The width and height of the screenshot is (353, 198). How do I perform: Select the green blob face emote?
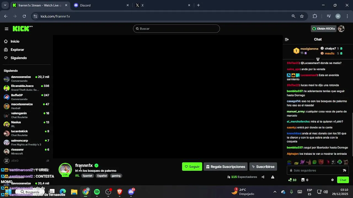click(x=314, y=162)
